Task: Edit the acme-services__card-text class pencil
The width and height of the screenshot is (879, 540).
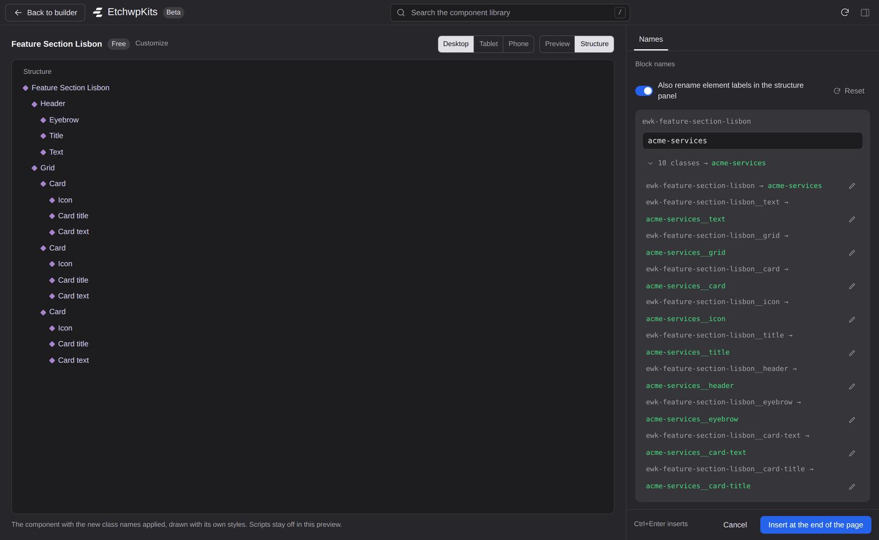Action: coord(852,453)
